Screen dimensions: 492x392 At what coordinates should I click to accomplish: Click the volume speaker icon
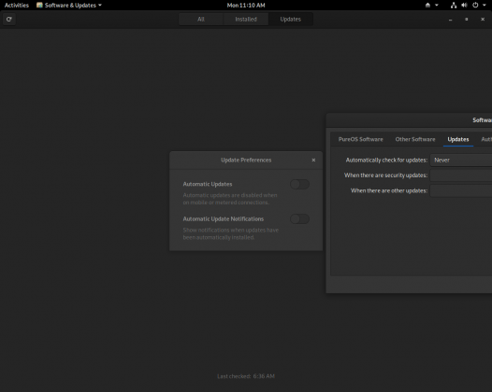pyautogui.click(x=464, y=5)
